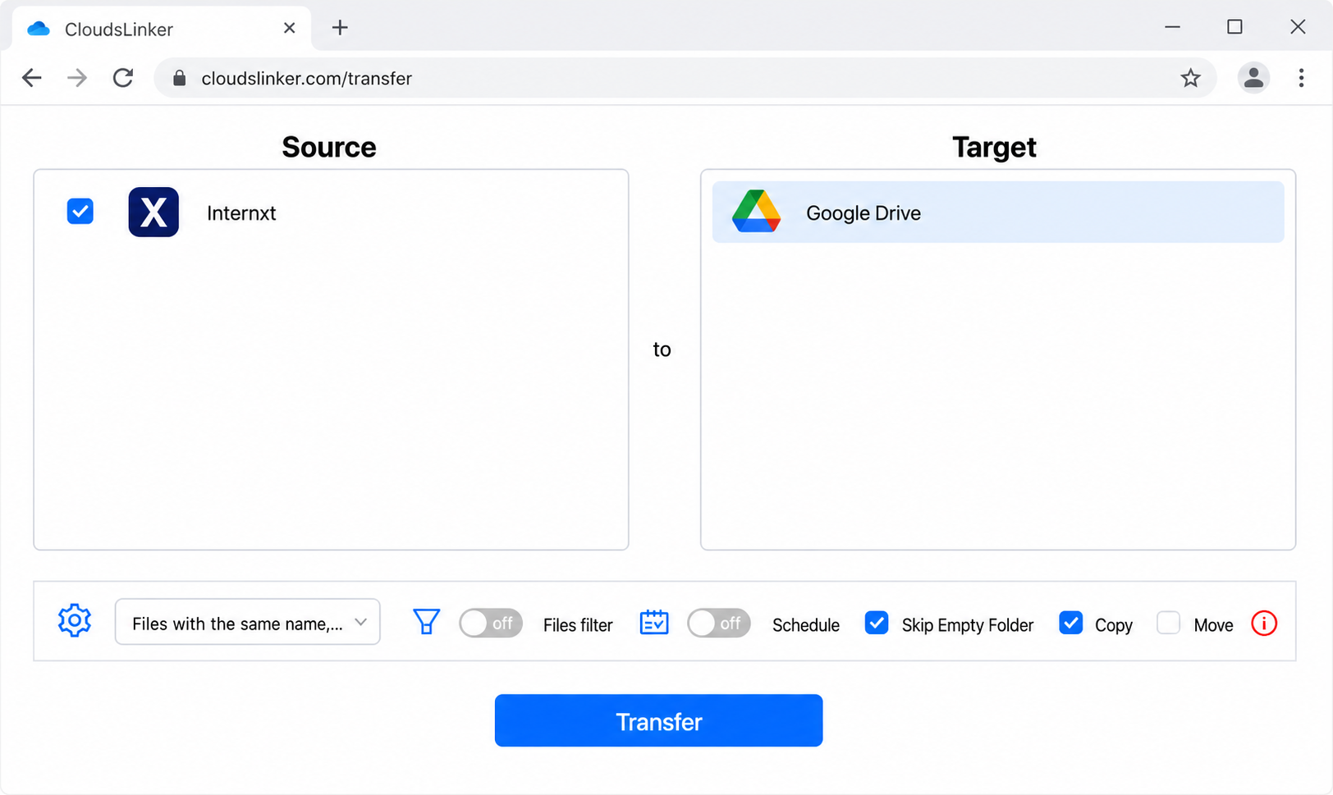
Task: Maximize the browser window
Action: point(1235,27)
